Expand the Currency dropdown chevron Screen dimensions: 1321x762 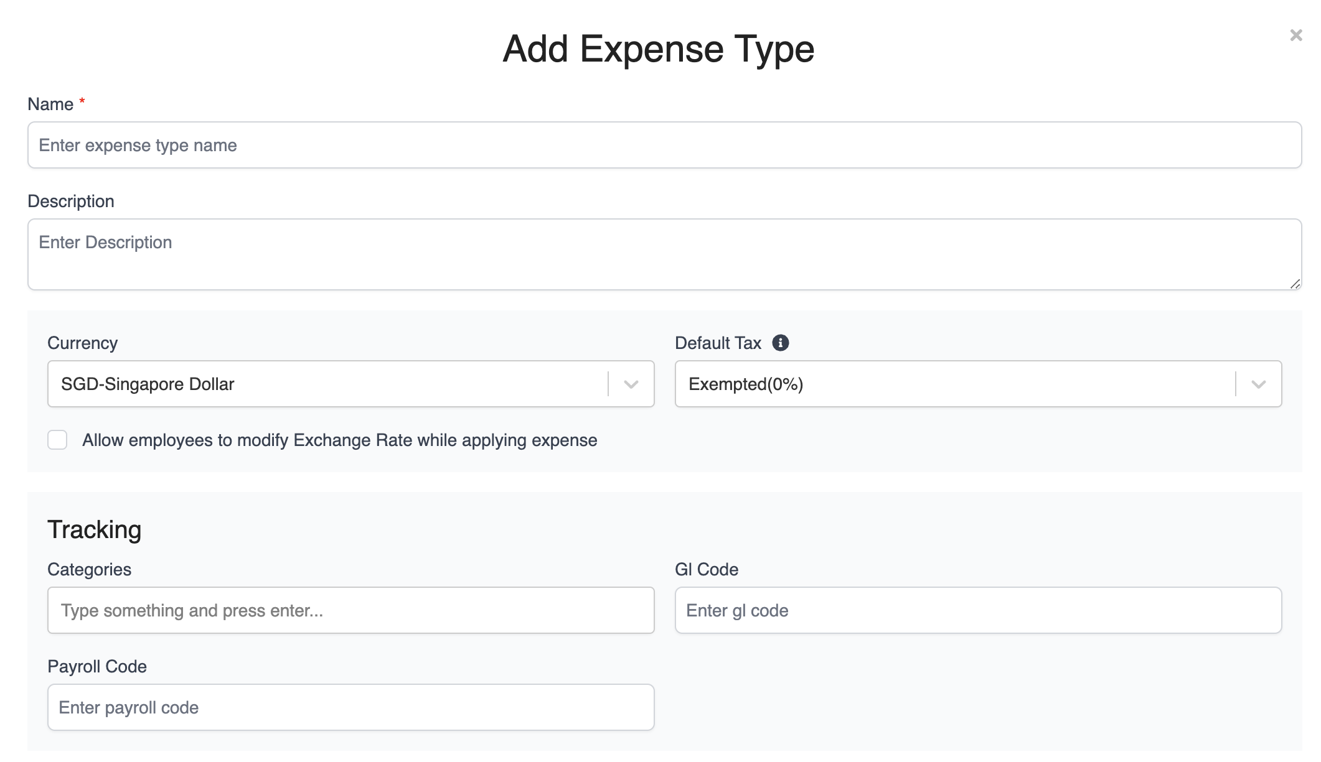(631, 384)
